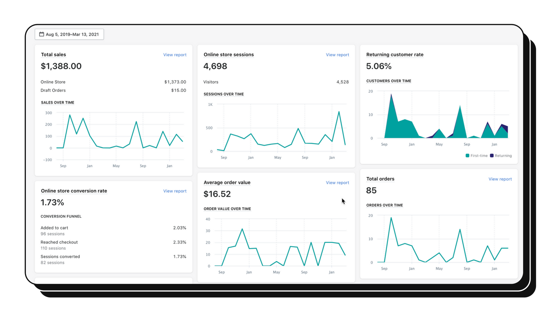Click the teal First-time legend swatch
Image resolution: width=549 pixels, height=309 pixels.
467,155
